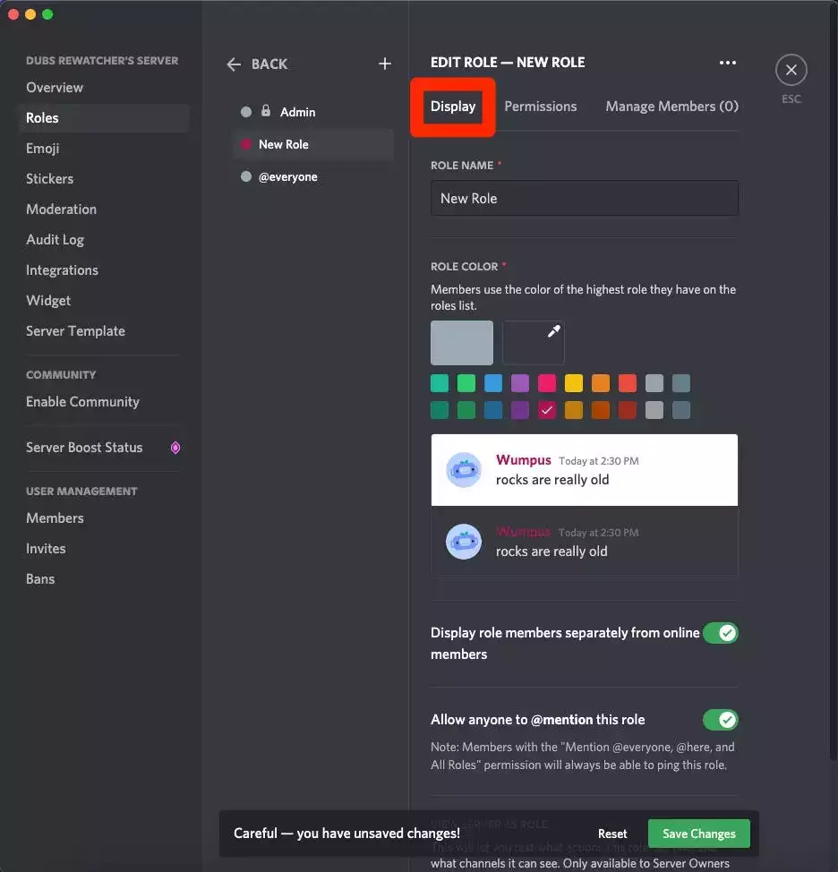Click the Role Name input field

click(x=584, y=199)
